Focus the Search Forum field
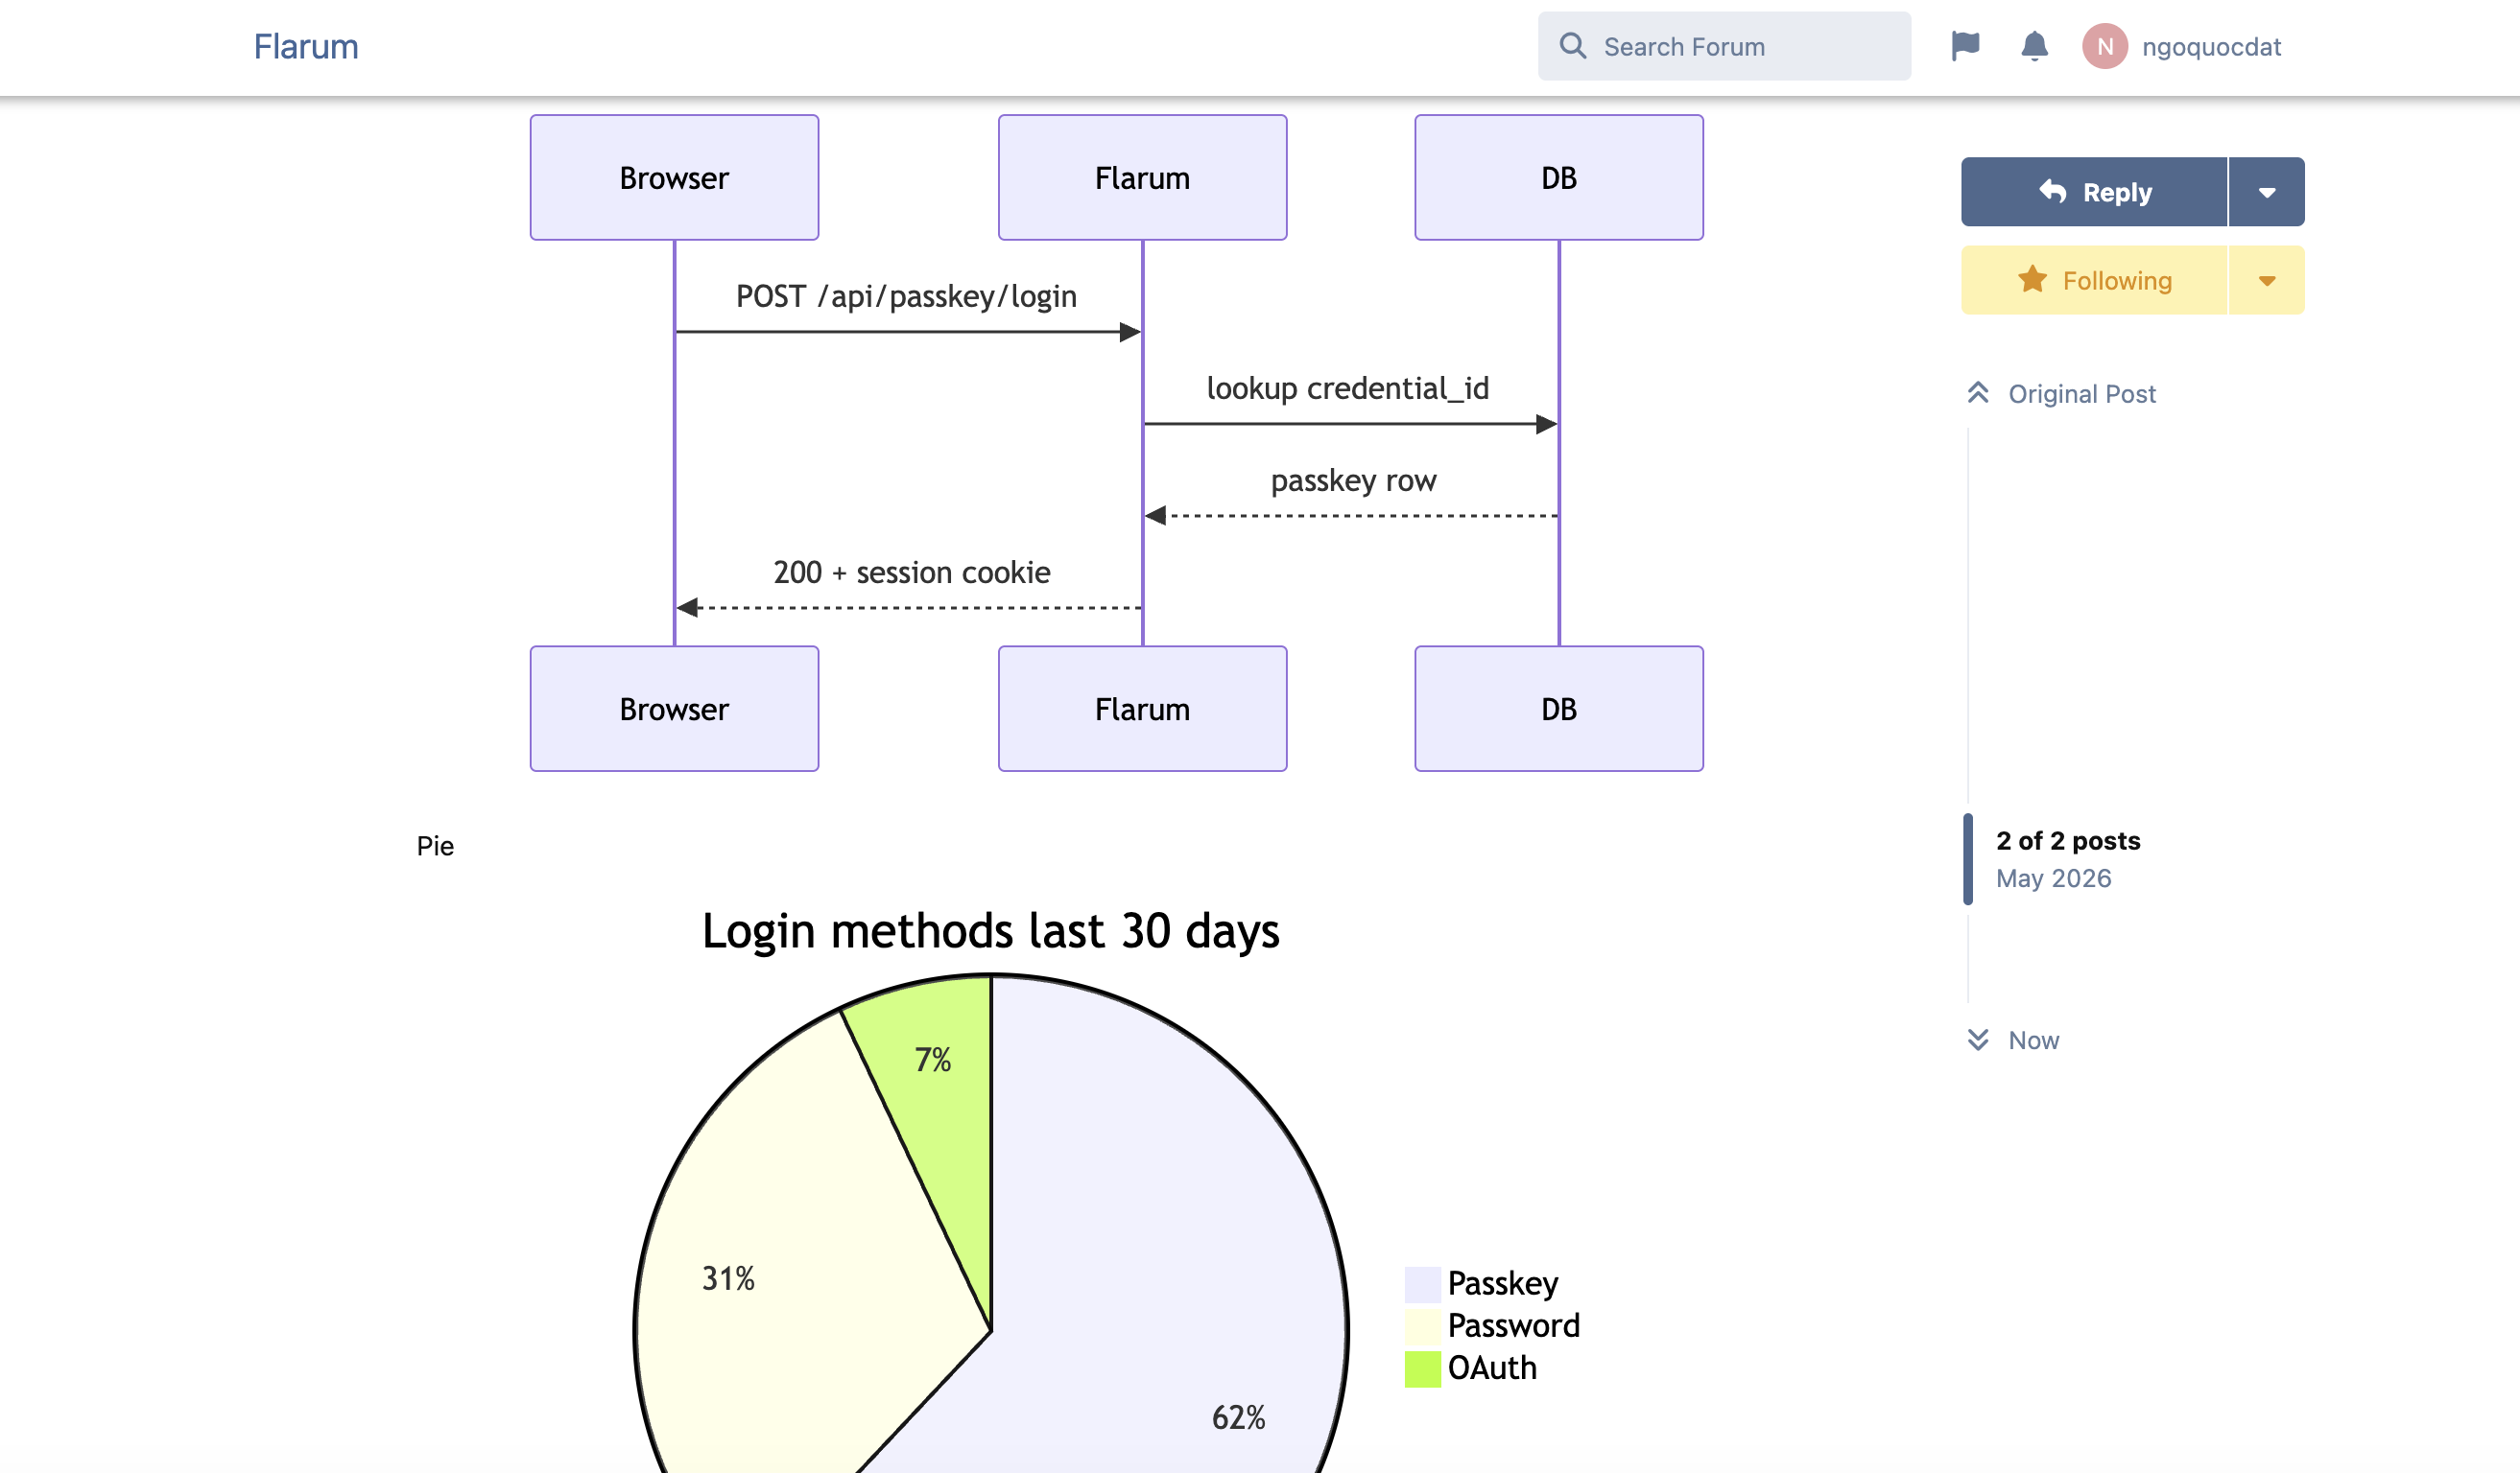The height and width of the screenshot is (1473, 2520). coord(1724,46)
